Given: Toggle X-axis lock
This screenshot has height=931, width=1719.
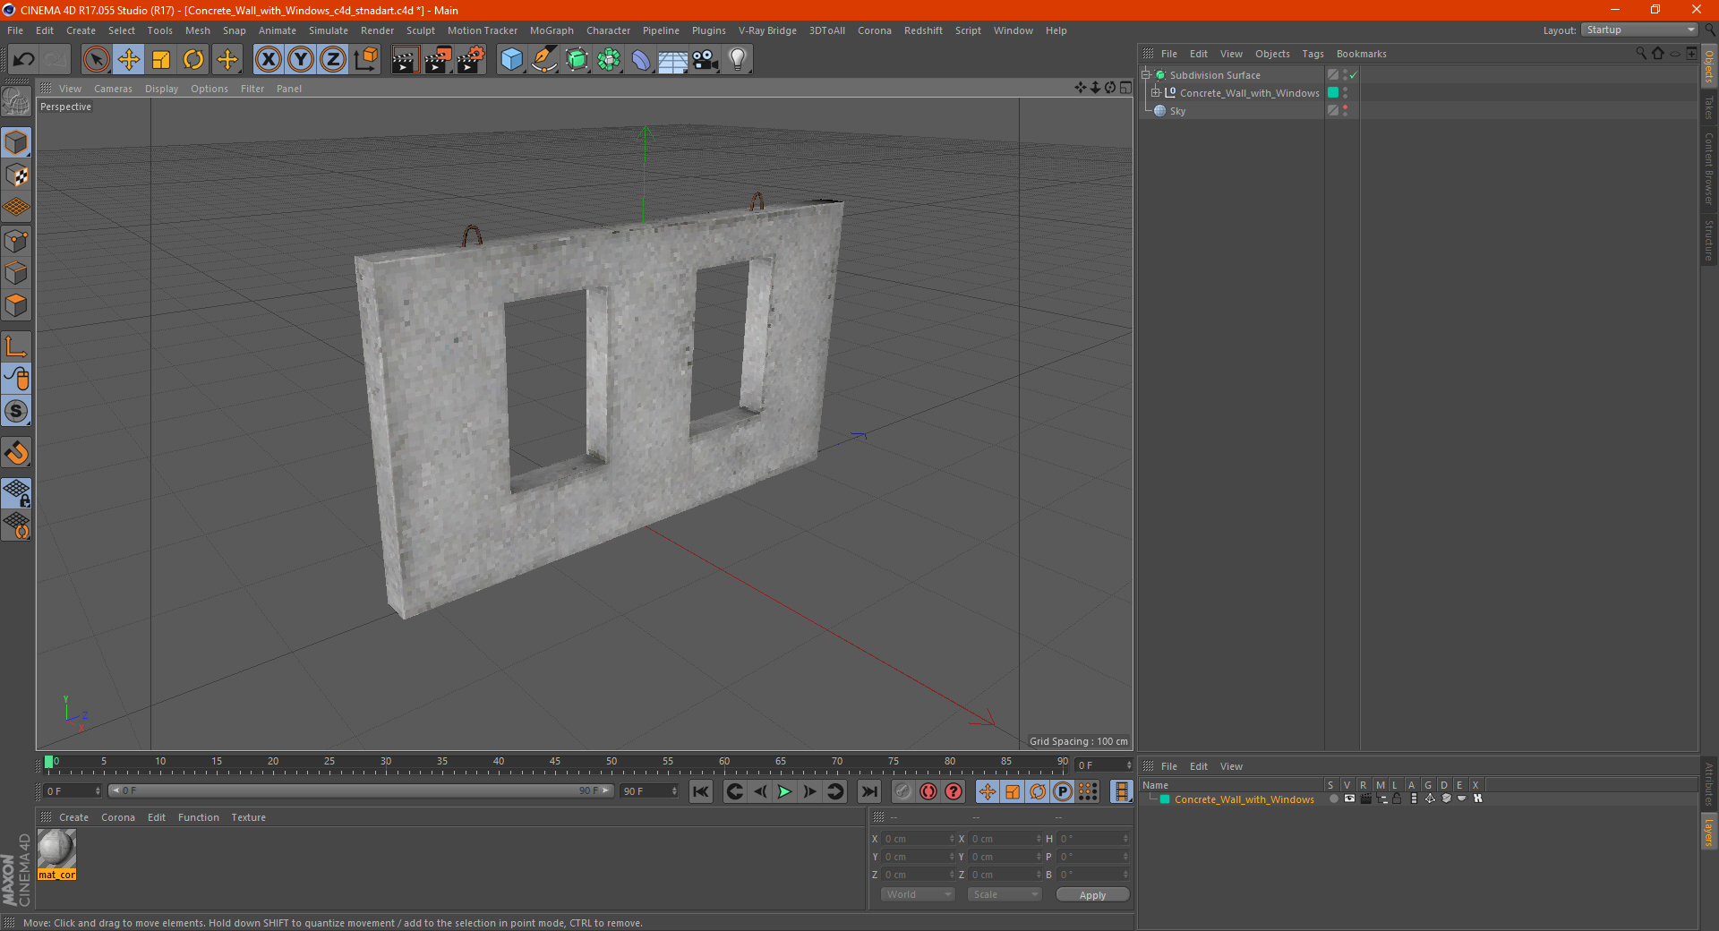Looking at the screenshot, I should point(268,60).
